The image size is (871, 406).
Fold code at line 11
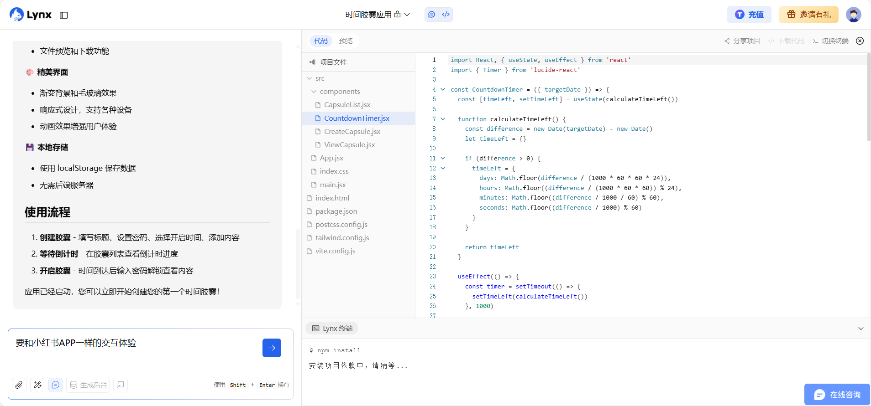tap(443, 158)
